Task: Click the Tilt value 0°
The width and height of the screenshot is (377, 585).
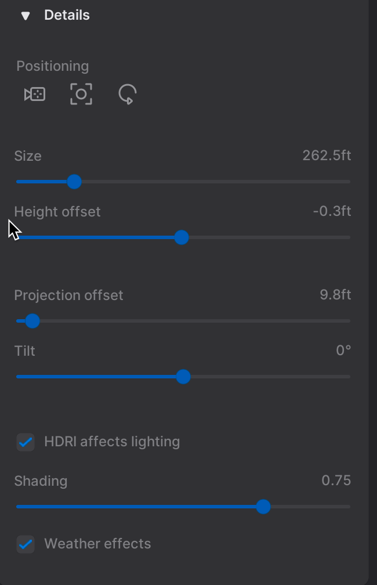Action: click(x=343, y=351)
